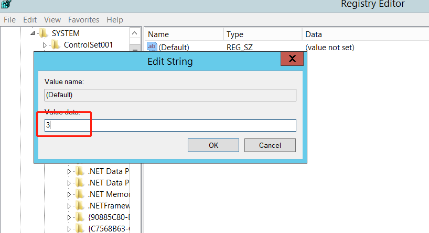Select the SYSTEM folder
This screenshot has height=233, width=429.
[66, 33]
